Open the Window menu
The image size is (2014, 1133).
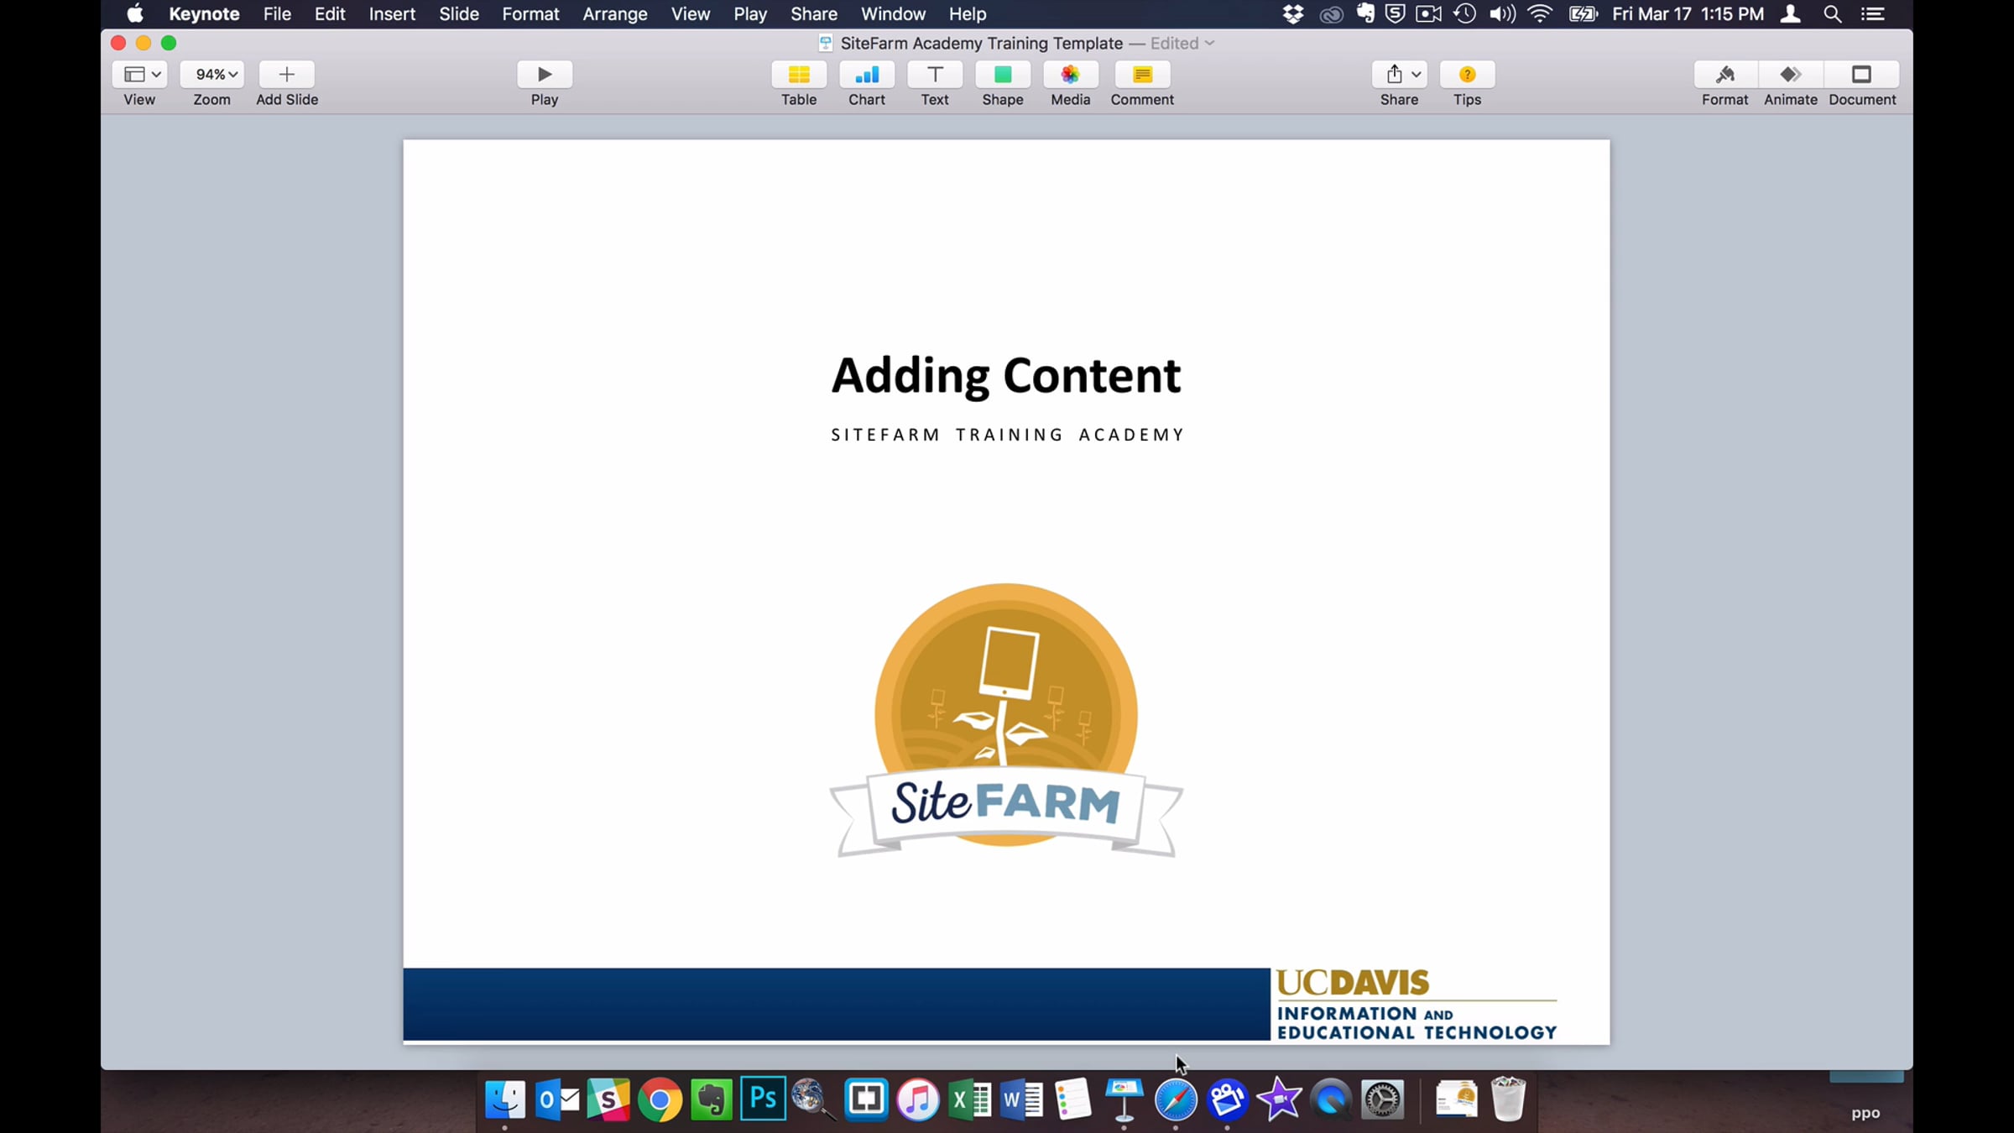[x=893, y=14]
